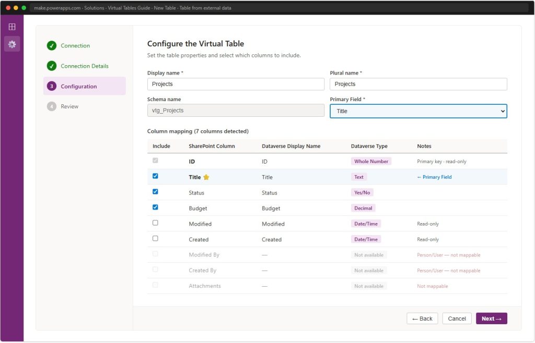Click the Back button
Viewport: 535px width, 343px height.
click(422, 319)
